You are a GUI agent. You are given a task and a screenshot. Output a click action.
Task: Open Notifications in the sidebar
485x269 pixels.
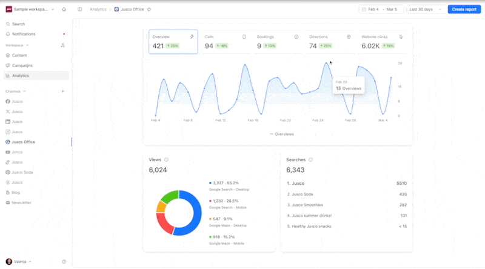click(24, 34)
